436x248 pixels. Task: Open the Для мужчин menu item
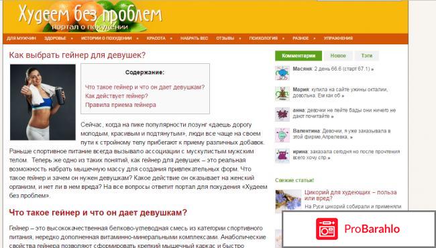tap(21, 38)
